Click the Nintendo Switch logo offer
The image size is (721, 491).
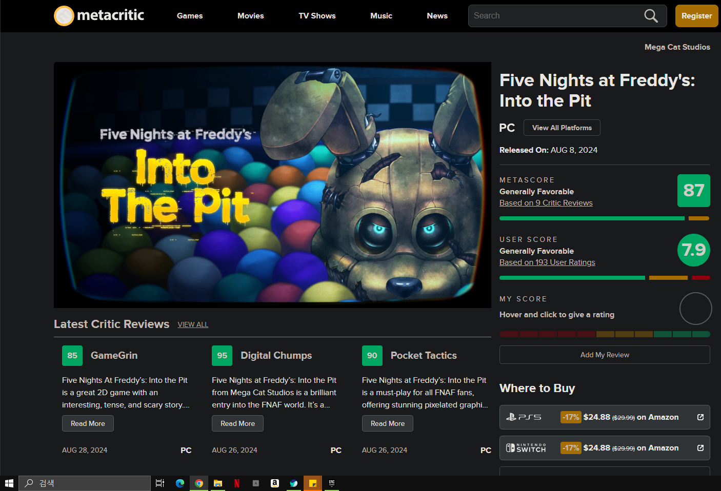526,448
